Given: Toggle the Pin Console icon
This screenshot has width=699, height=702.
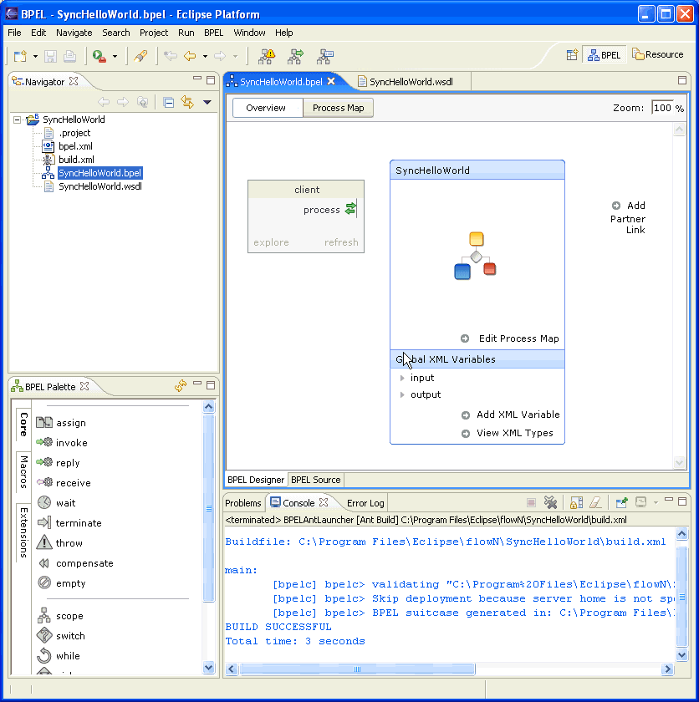Looking at the screenshot, I should (x=621, y=502).
